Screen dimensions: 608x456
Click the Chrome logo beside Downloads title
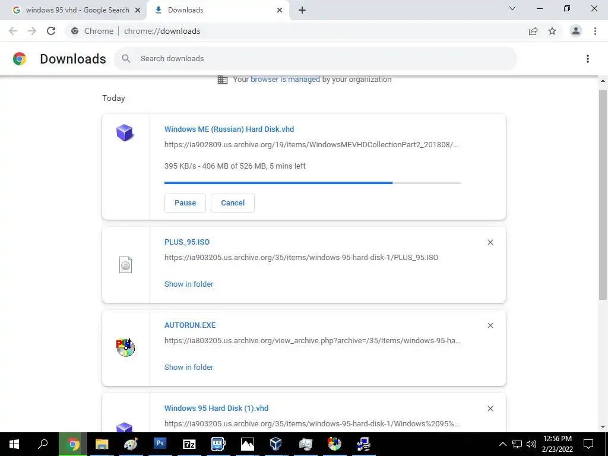(x=20, y=59)
